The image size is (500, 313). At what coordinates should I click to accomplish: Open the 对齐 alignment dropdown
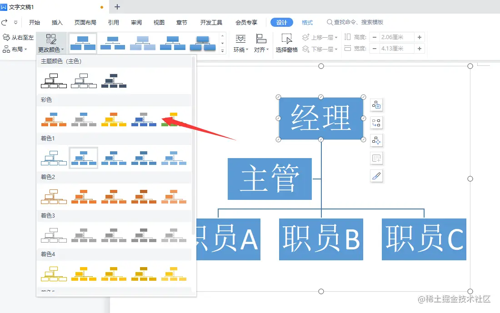tap(261, 43)
